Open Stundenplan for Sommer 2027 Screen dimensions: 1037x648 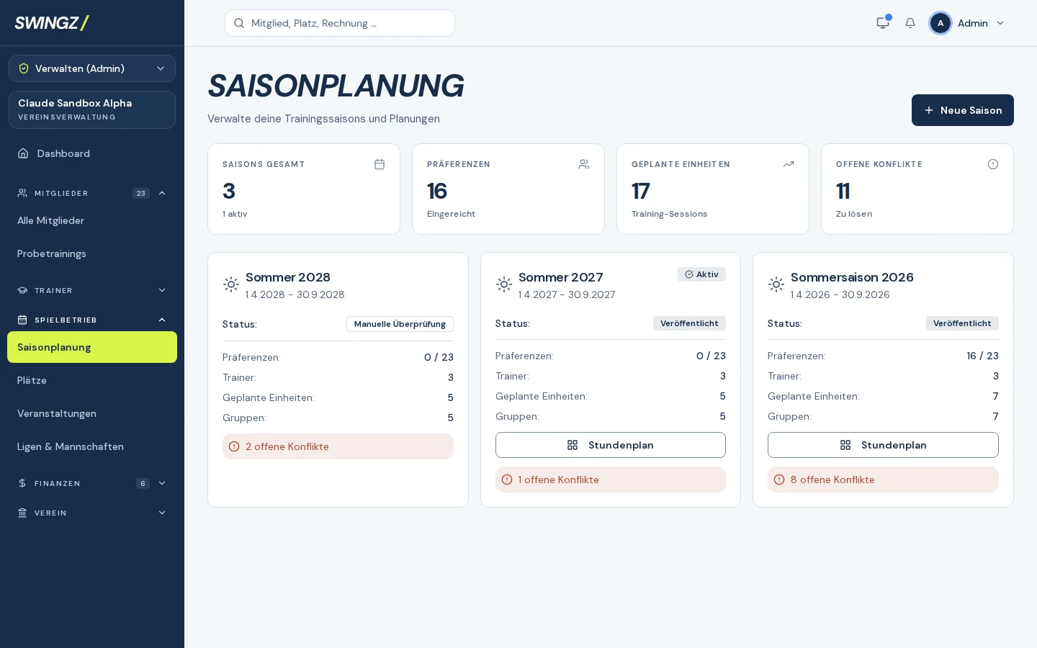[611, 445]
